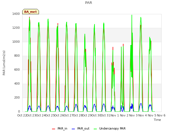This screenshot has height=134, width=178.
Task: Click the Nov 6 x-axis tick label
Action: [x=161, y=115]
